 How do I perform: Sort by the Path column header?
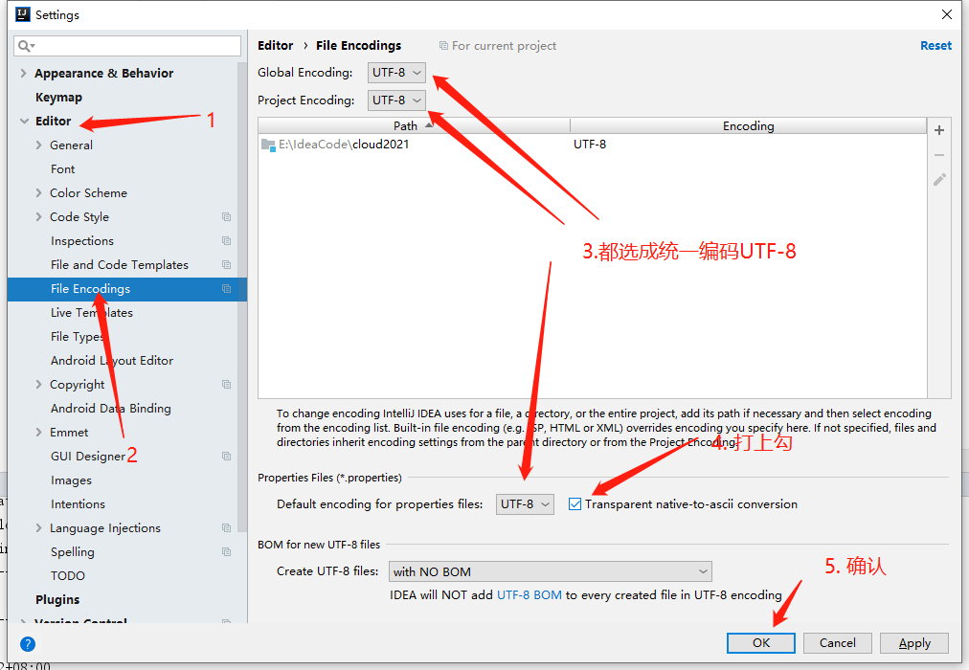click(x=414, y=126)
